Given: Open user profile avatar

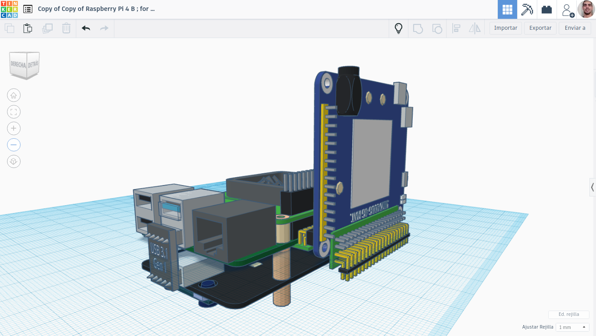Looking at the screenshot, I should point(586,9).
